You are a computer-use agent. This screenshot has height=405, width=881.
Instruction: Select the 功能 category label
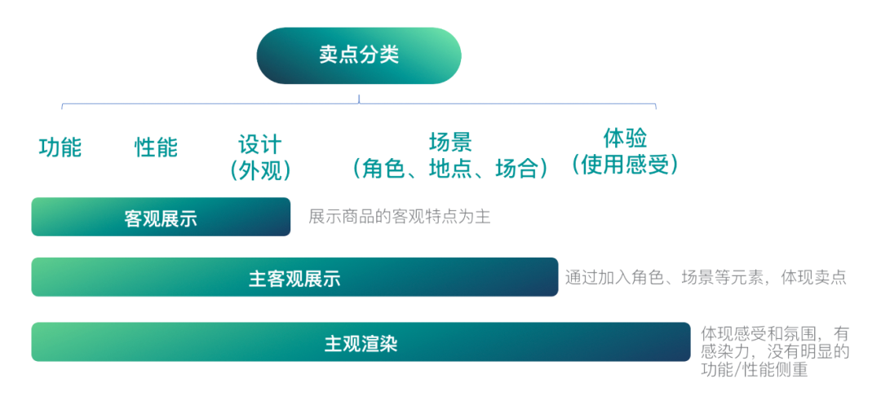click(x=60, y=147)
